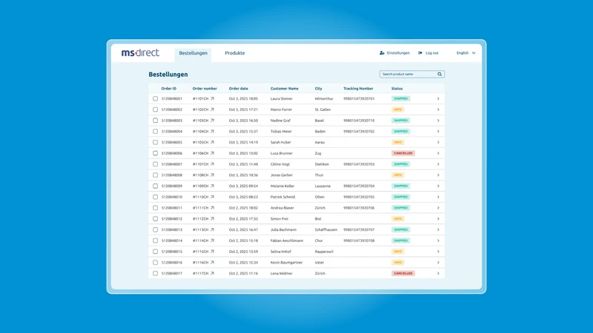Expand Julia Bachmann's order row chevron
593x333 pixels.
(438, 229)
